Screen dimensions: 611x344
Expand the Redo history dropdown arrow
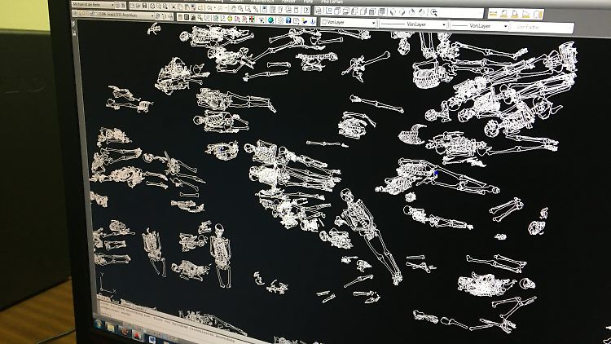[x=226, y=8]
